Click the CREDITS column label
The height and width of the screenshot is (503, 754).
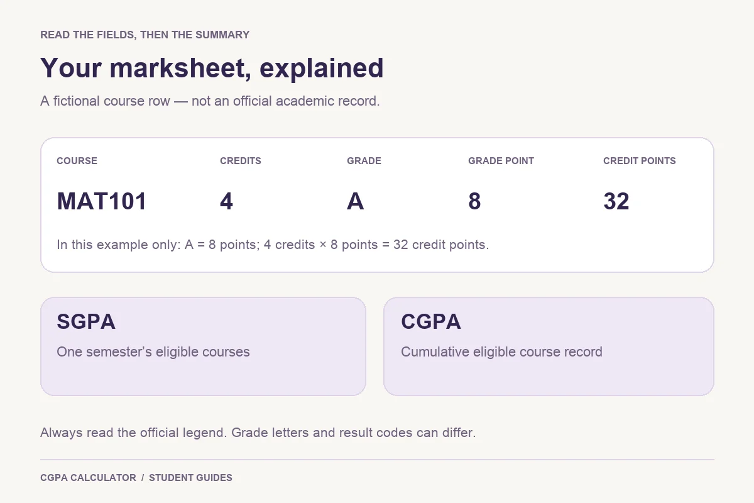point(241,161)
